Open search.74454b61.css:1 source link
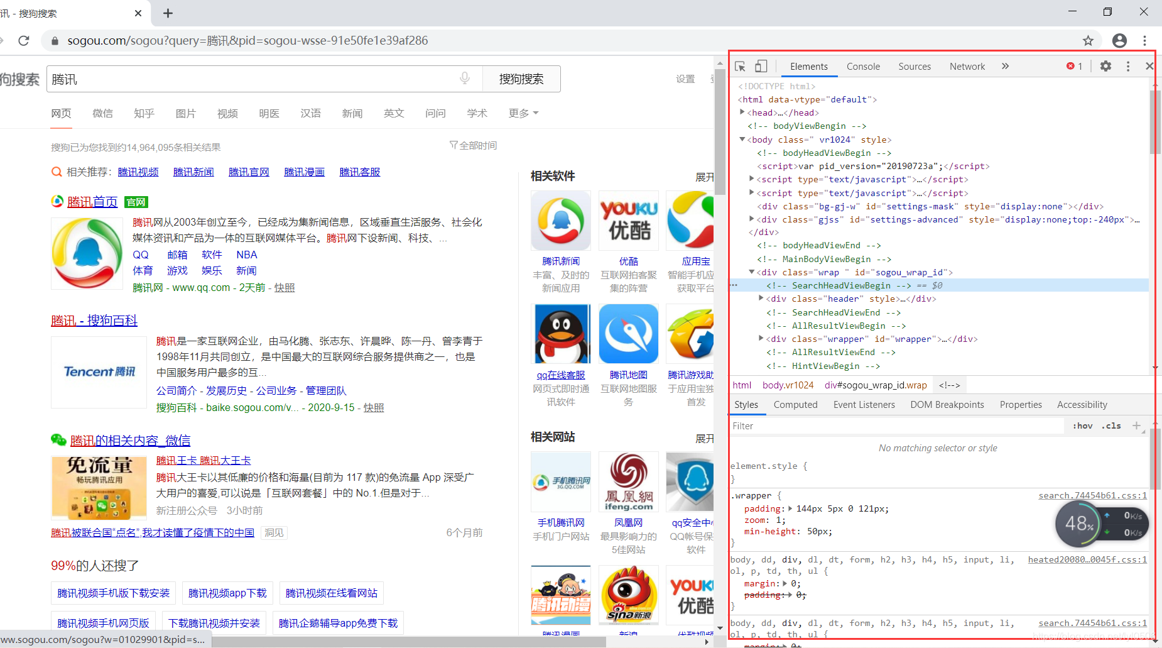Screen dimensions: 1162x648 (x=1092, y=495)
